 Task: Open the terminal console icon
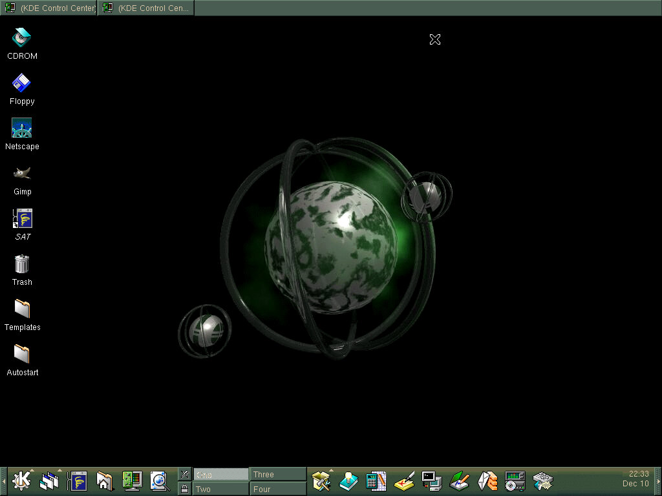(x=431, y=481)
